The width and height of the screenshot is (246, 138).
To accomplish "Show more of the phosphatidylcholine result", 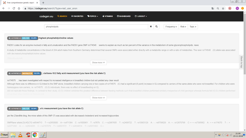I will 98,62.
